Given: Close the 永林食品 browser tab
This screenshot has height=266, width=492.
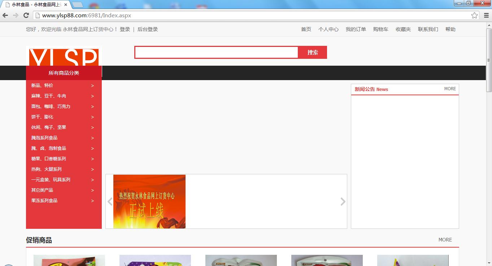Looking at the screenshot, I should (x=66, y=5).
